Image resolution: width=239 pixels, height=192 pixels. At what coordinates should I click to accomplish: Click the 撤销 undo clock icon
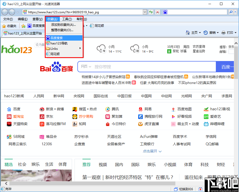point(206,33)
